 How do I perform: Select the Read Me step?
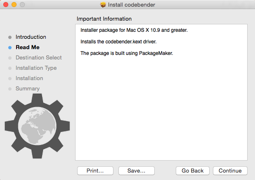[x=28, y=47]
